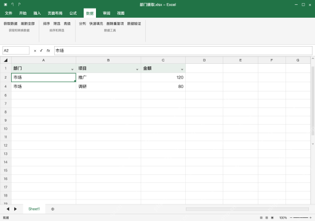Confirm the entry with the formula bar checkmark
This screenshot has height=221, width=315.
click(x=41, y=50)
